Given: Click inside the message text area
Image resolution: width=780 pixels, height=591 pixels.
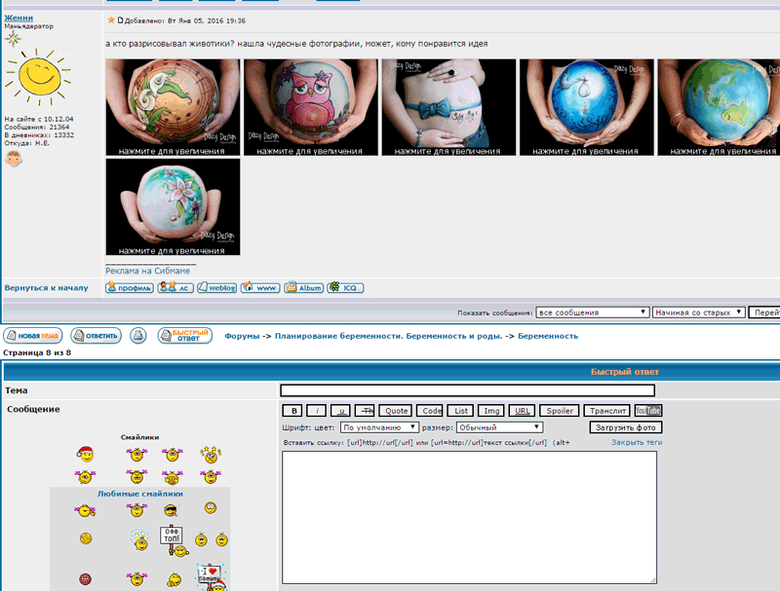Looking at the screenshot, I should click(469, 518).
